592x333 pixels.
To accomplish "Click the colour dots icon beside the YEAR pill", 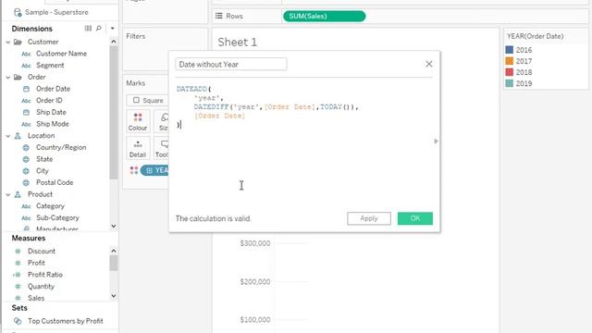I will [x=133, y=170].
